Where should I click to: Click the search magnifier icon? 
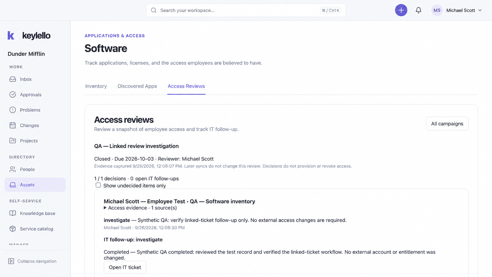coord(154,10)
